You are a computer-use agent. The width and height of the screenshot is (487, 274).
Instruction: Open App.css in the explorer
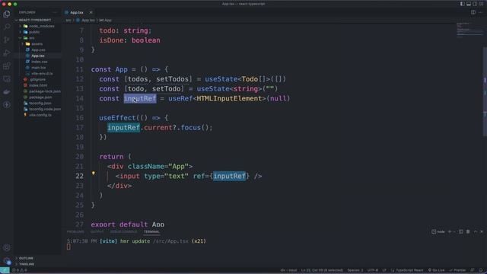(38, 49)
